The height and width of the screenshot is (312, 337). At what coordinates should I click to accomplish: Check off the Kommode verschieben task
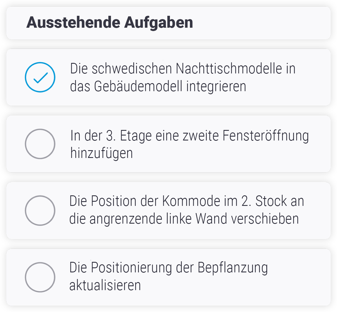40,211
